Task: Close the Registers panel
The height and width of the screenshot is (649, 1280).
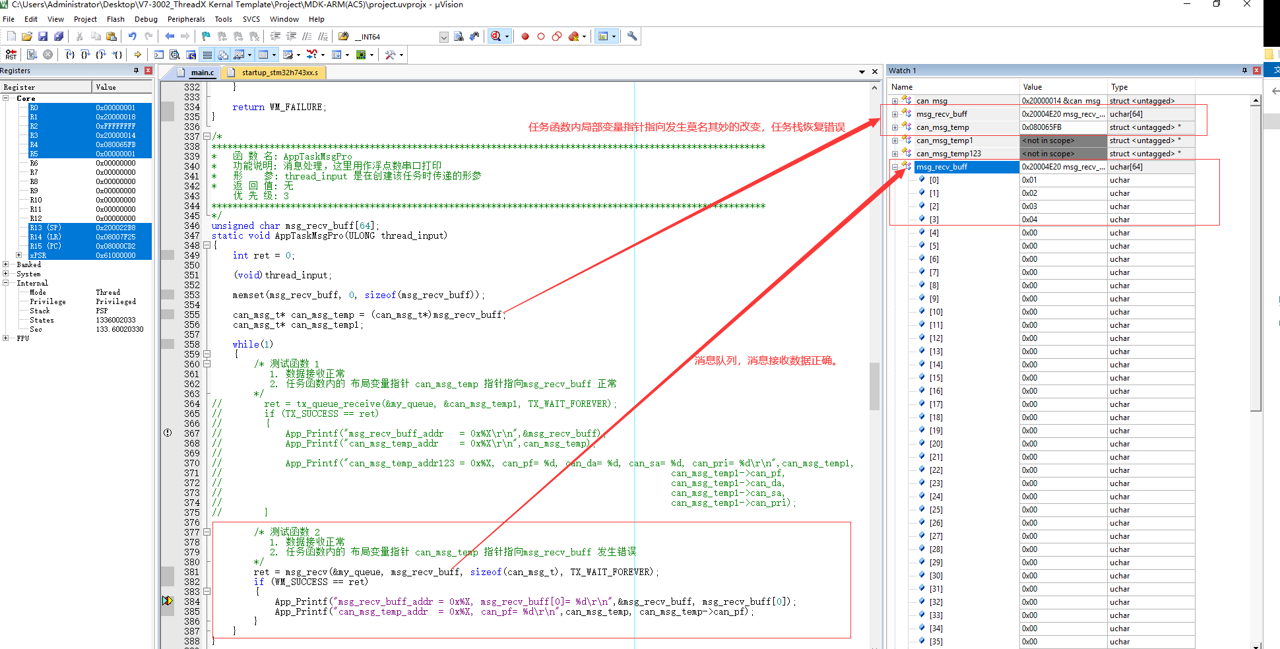Action: [148, 71]
